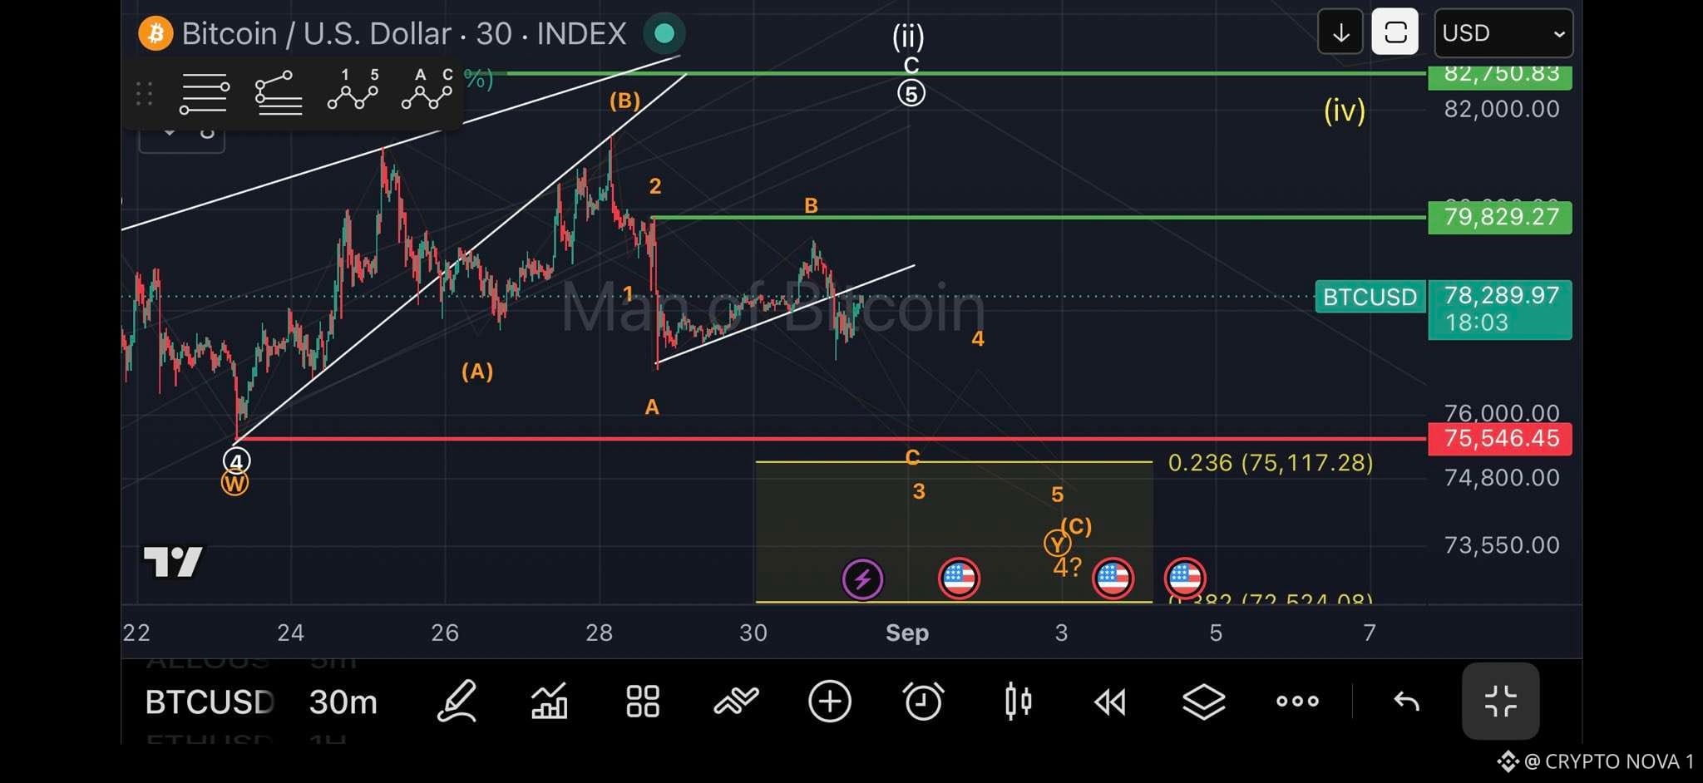Tap the green market status dot
1703x783 pixels.
tap(664, 33)
